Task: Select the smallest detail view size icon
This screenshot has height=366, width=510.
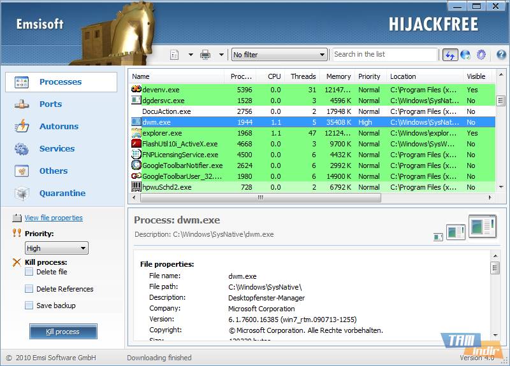Action: pos(438,237)
